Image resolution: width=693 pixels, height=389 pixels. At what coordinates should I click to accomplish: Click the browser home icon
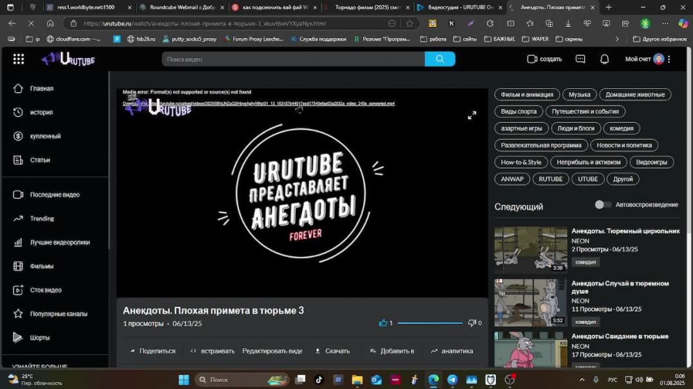50,23
